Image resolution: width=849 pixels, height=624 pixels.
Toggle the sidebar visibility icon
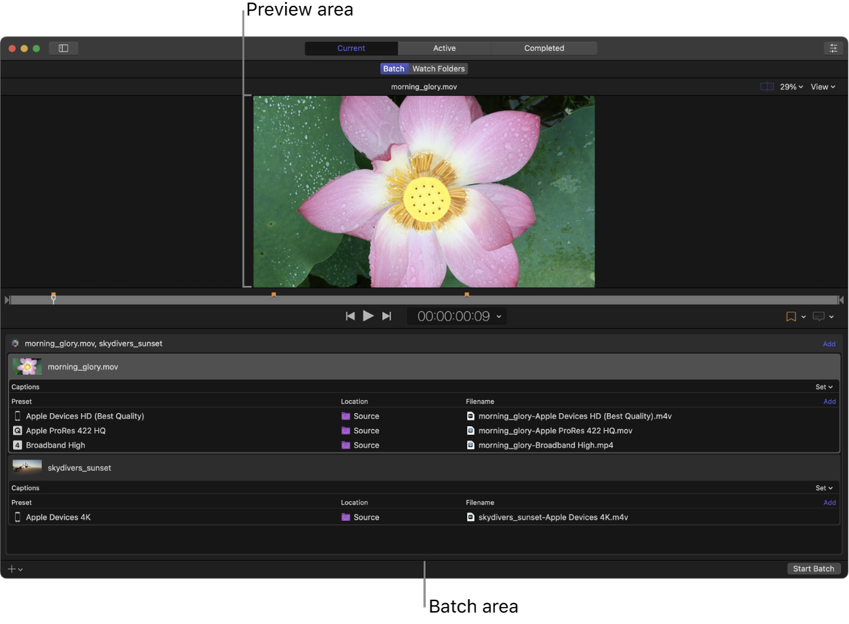point(63,48)
